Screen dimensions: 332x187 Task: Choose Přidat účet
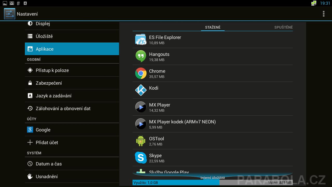(x=72, y=142)
